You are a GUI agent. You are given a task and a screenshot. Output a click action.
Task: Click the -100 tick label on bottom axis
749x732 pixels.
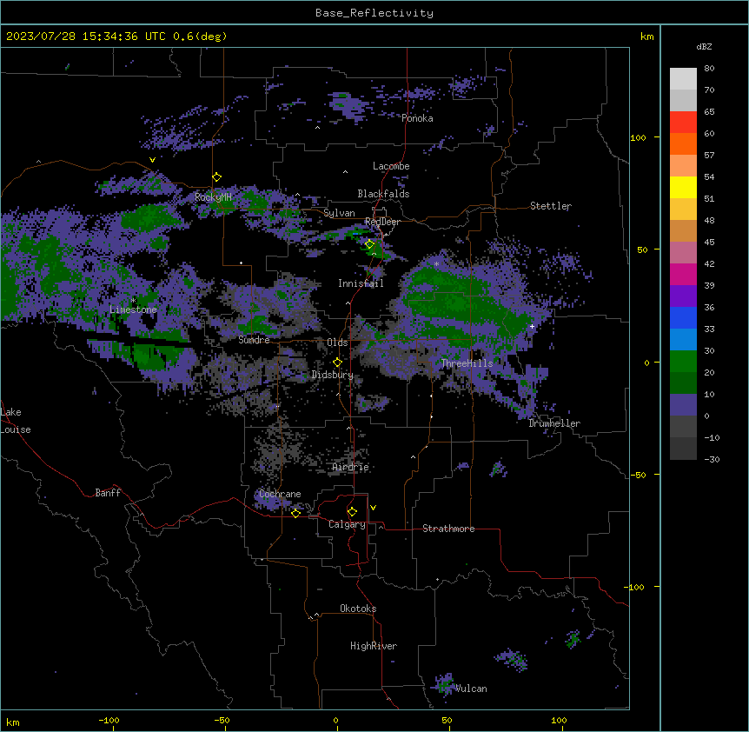tap(109, 720)
